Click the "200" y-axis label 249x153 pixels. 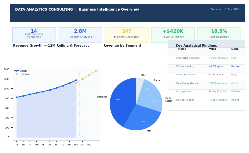click(x=7, y=128)
